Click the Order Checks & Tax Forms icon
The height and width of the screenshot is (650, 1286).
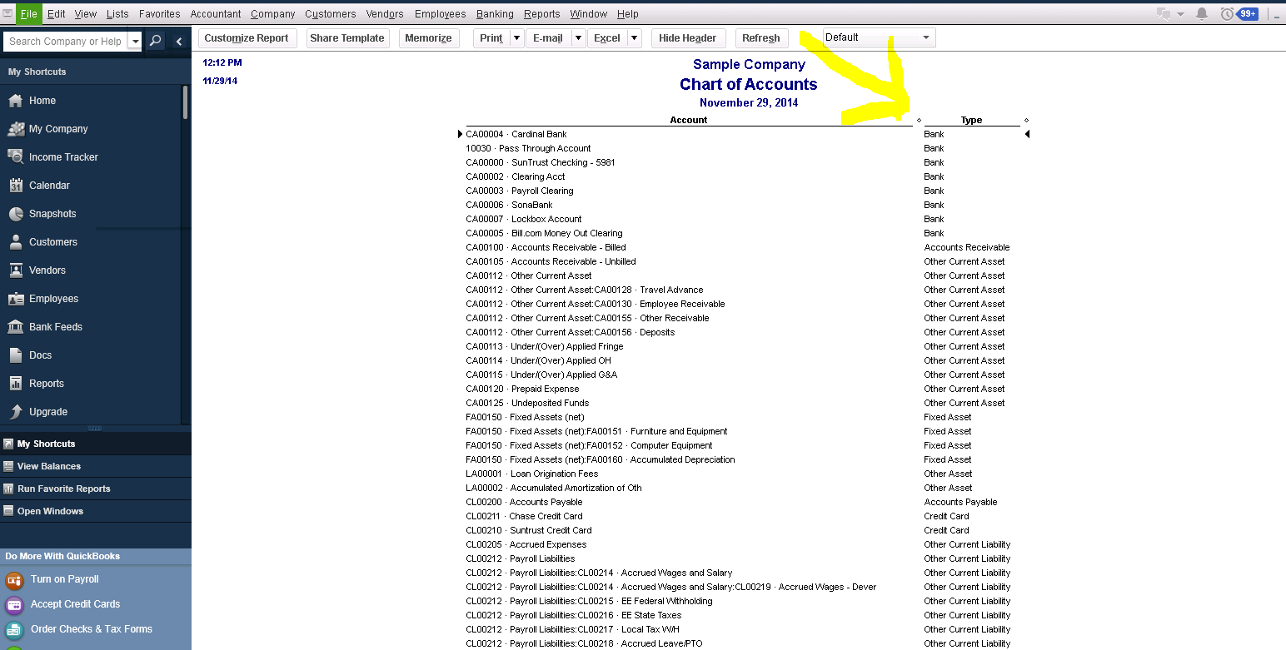[14, 630]
